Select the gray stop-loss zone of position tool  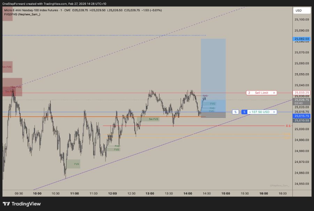point(213,115)
